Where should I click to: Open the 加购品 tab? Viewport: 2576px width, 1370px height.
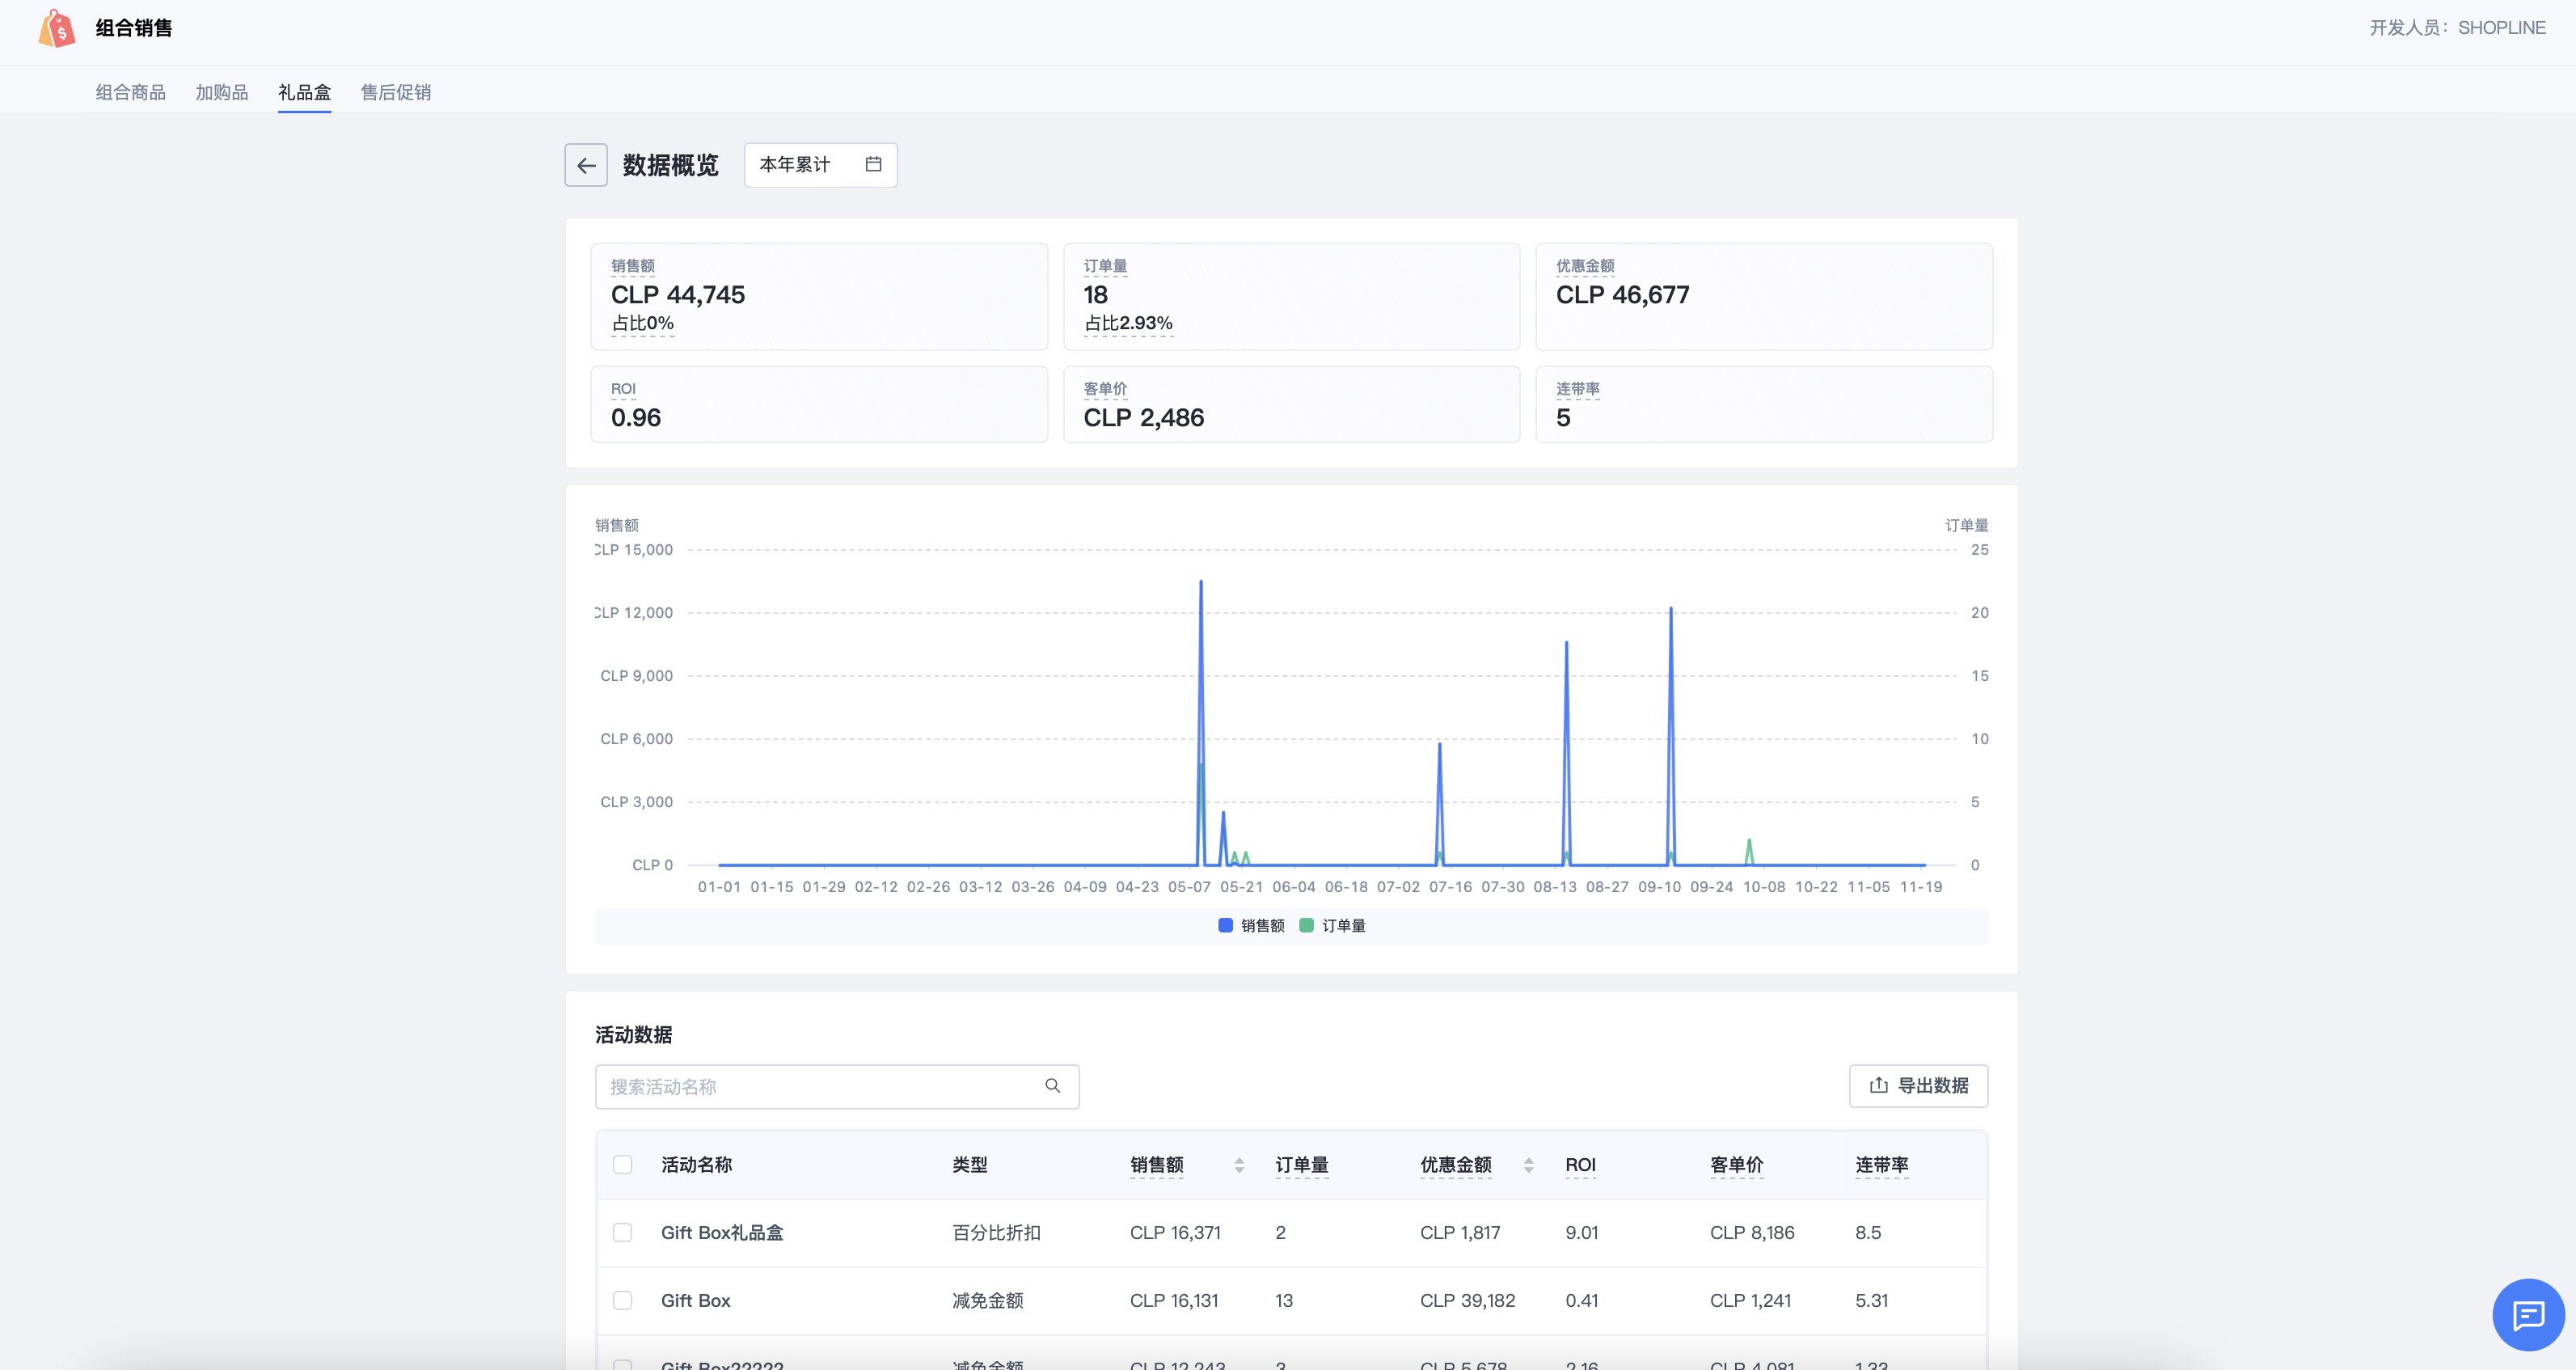click(221, 92)
